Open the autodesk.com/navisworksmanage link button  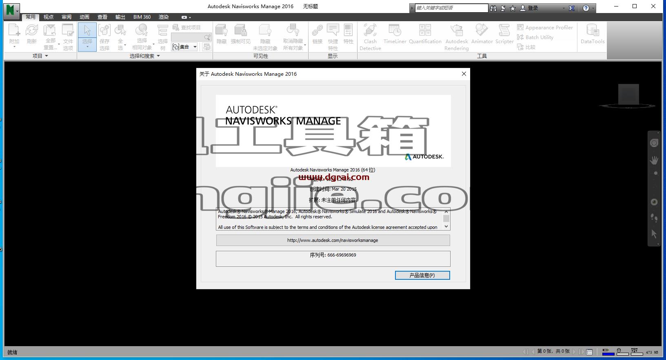pos(333,240)
